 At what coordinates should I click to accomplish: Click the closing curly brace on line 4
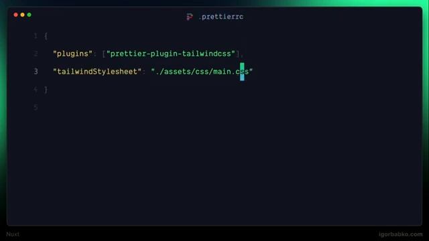tap(46, 90)
